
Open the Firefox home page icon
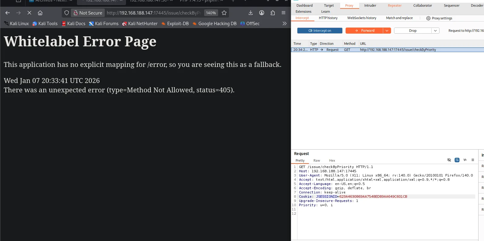(40, 13)
